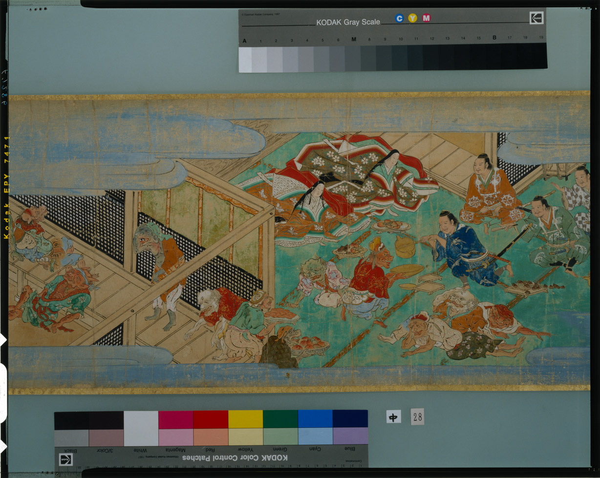Click the letter A on the gray scale
The width and height of the screenshot is (600, 478).
(x=244, y=40)
